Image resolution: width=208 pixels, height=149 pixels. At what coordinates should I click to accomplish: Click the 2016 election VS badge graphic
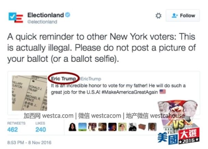(x=179, y=123)
